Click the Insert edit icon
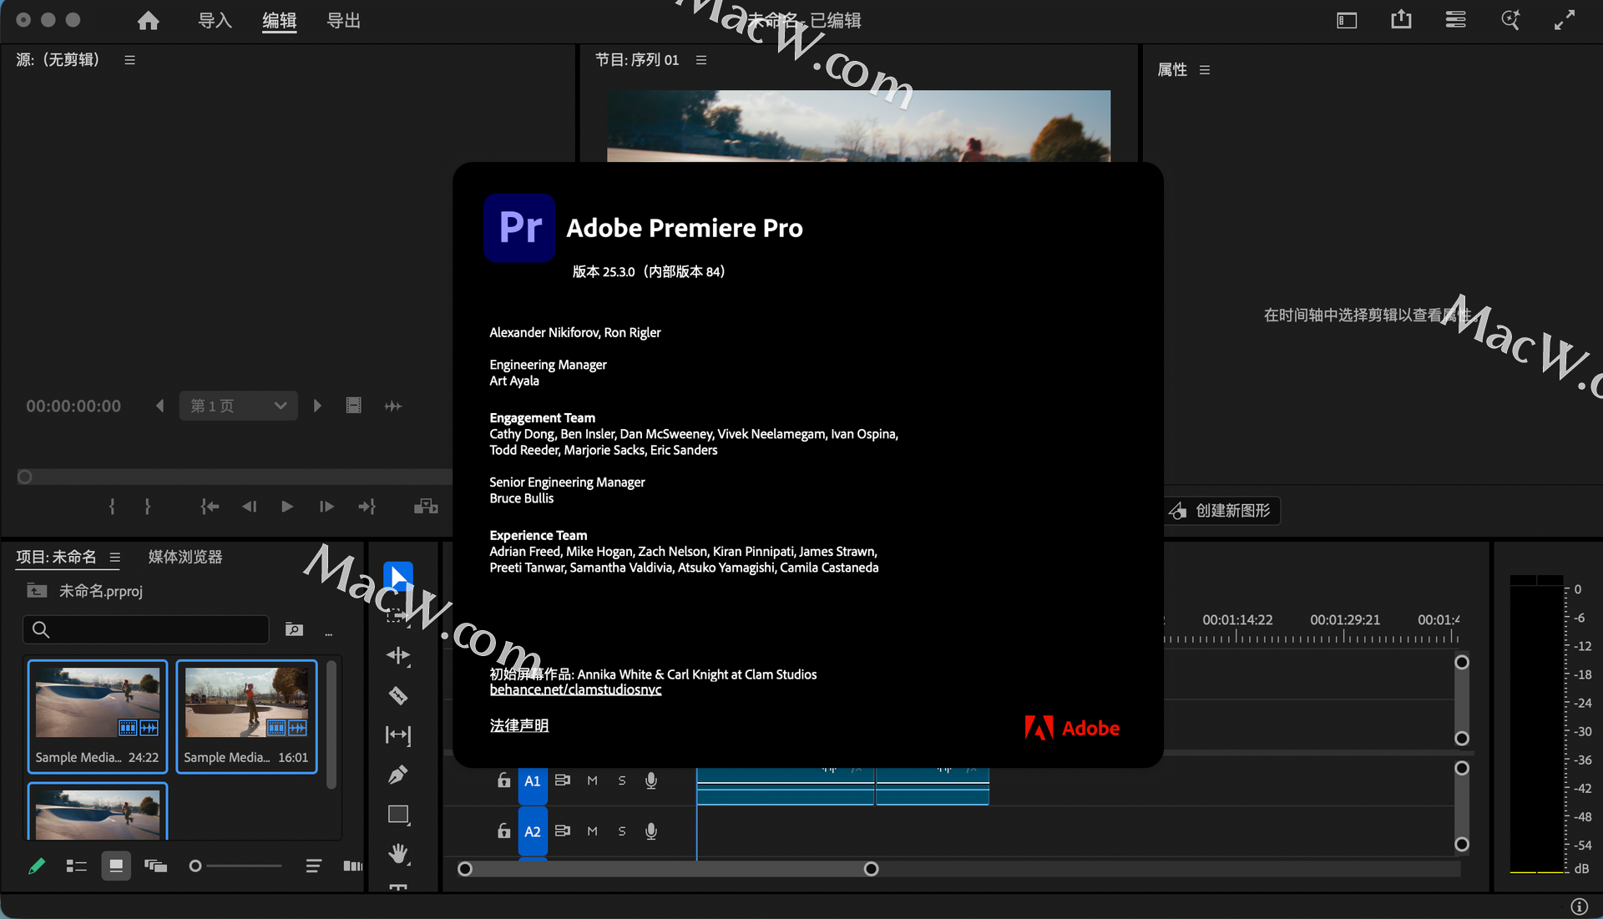Screen dimensions: 1603x919 coord(426,507)
